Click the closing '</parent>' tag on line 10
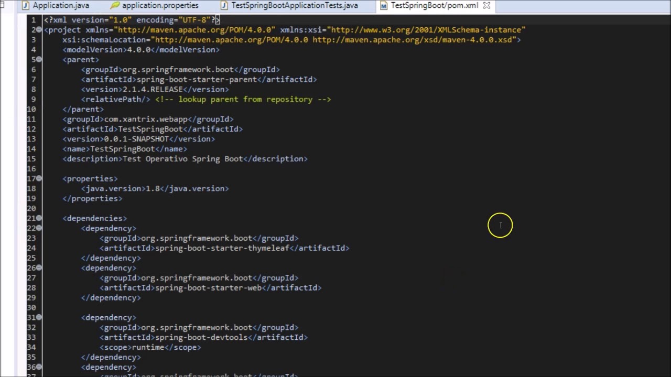Viewport: 671px width, 377px height. pos(83,109)
